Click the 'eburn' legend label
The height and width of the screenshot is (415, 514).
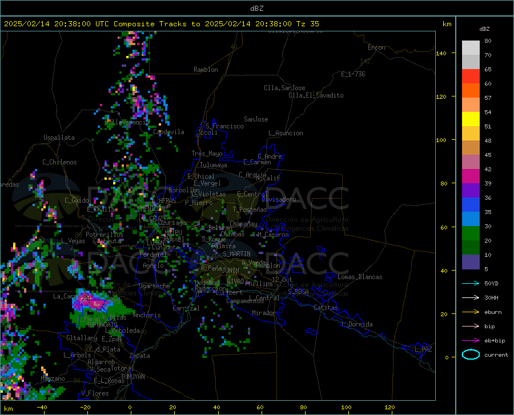pyautogui.click(x=493, y=312)
